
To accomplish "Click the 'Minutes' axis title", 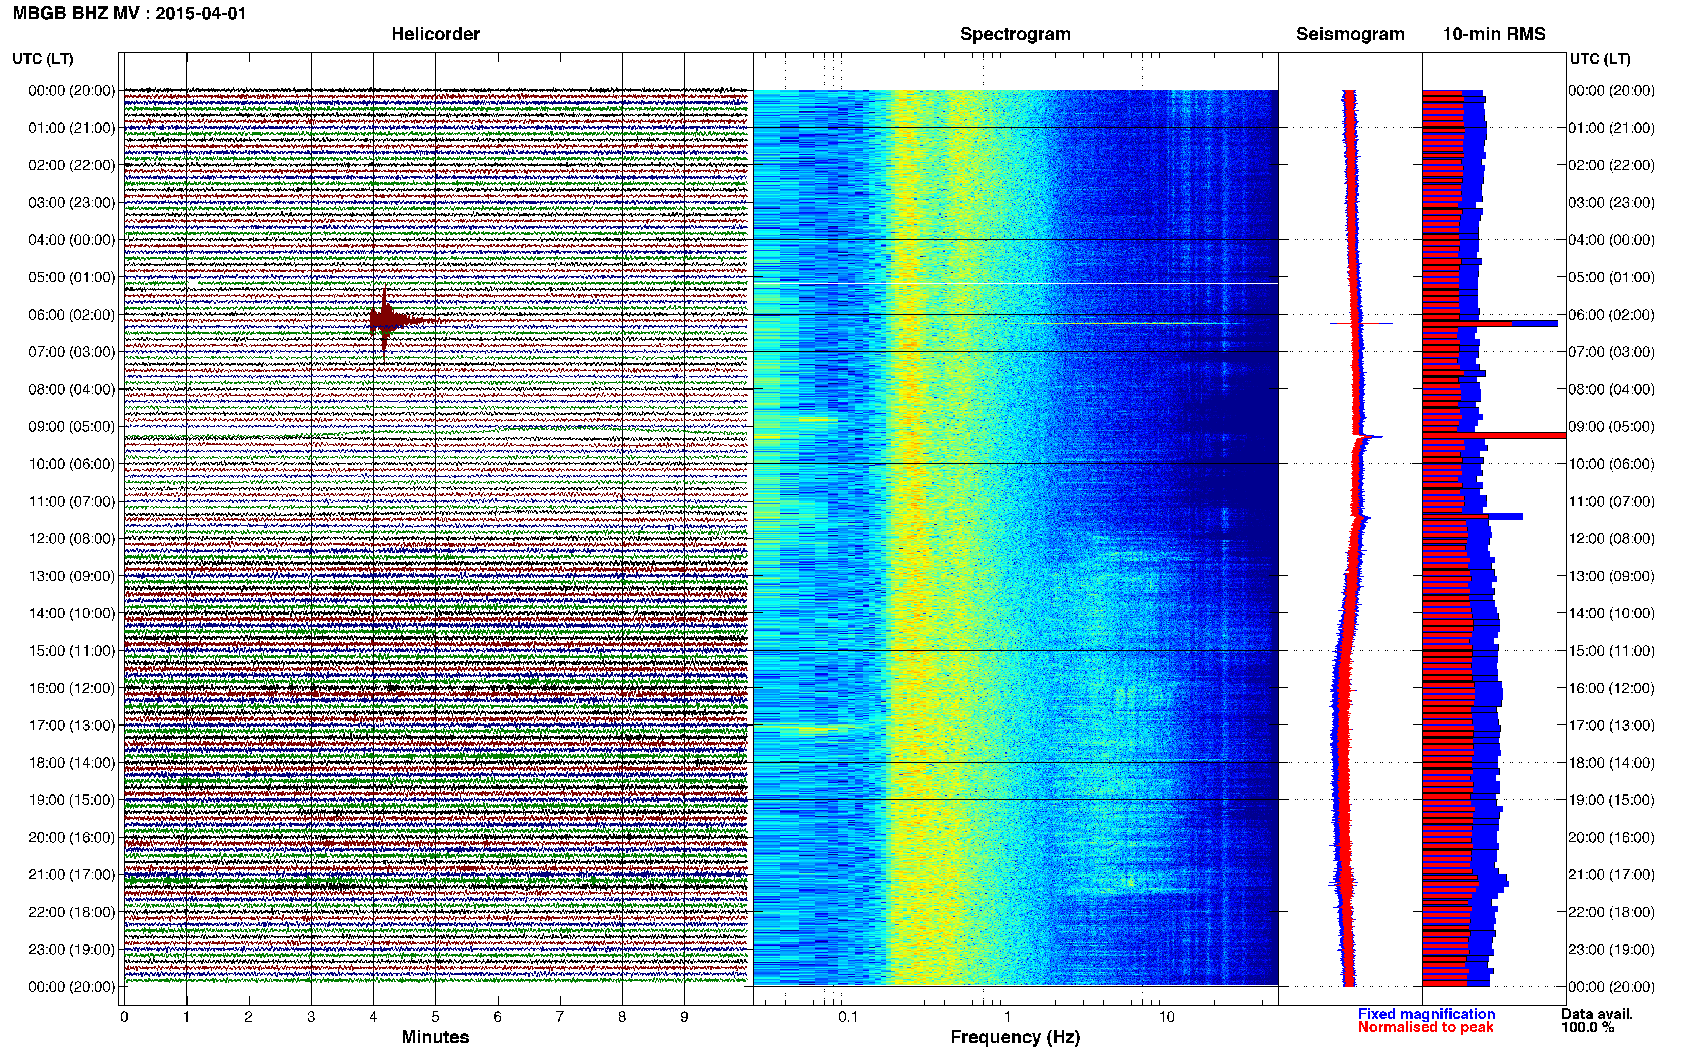I will (435, 1037).
